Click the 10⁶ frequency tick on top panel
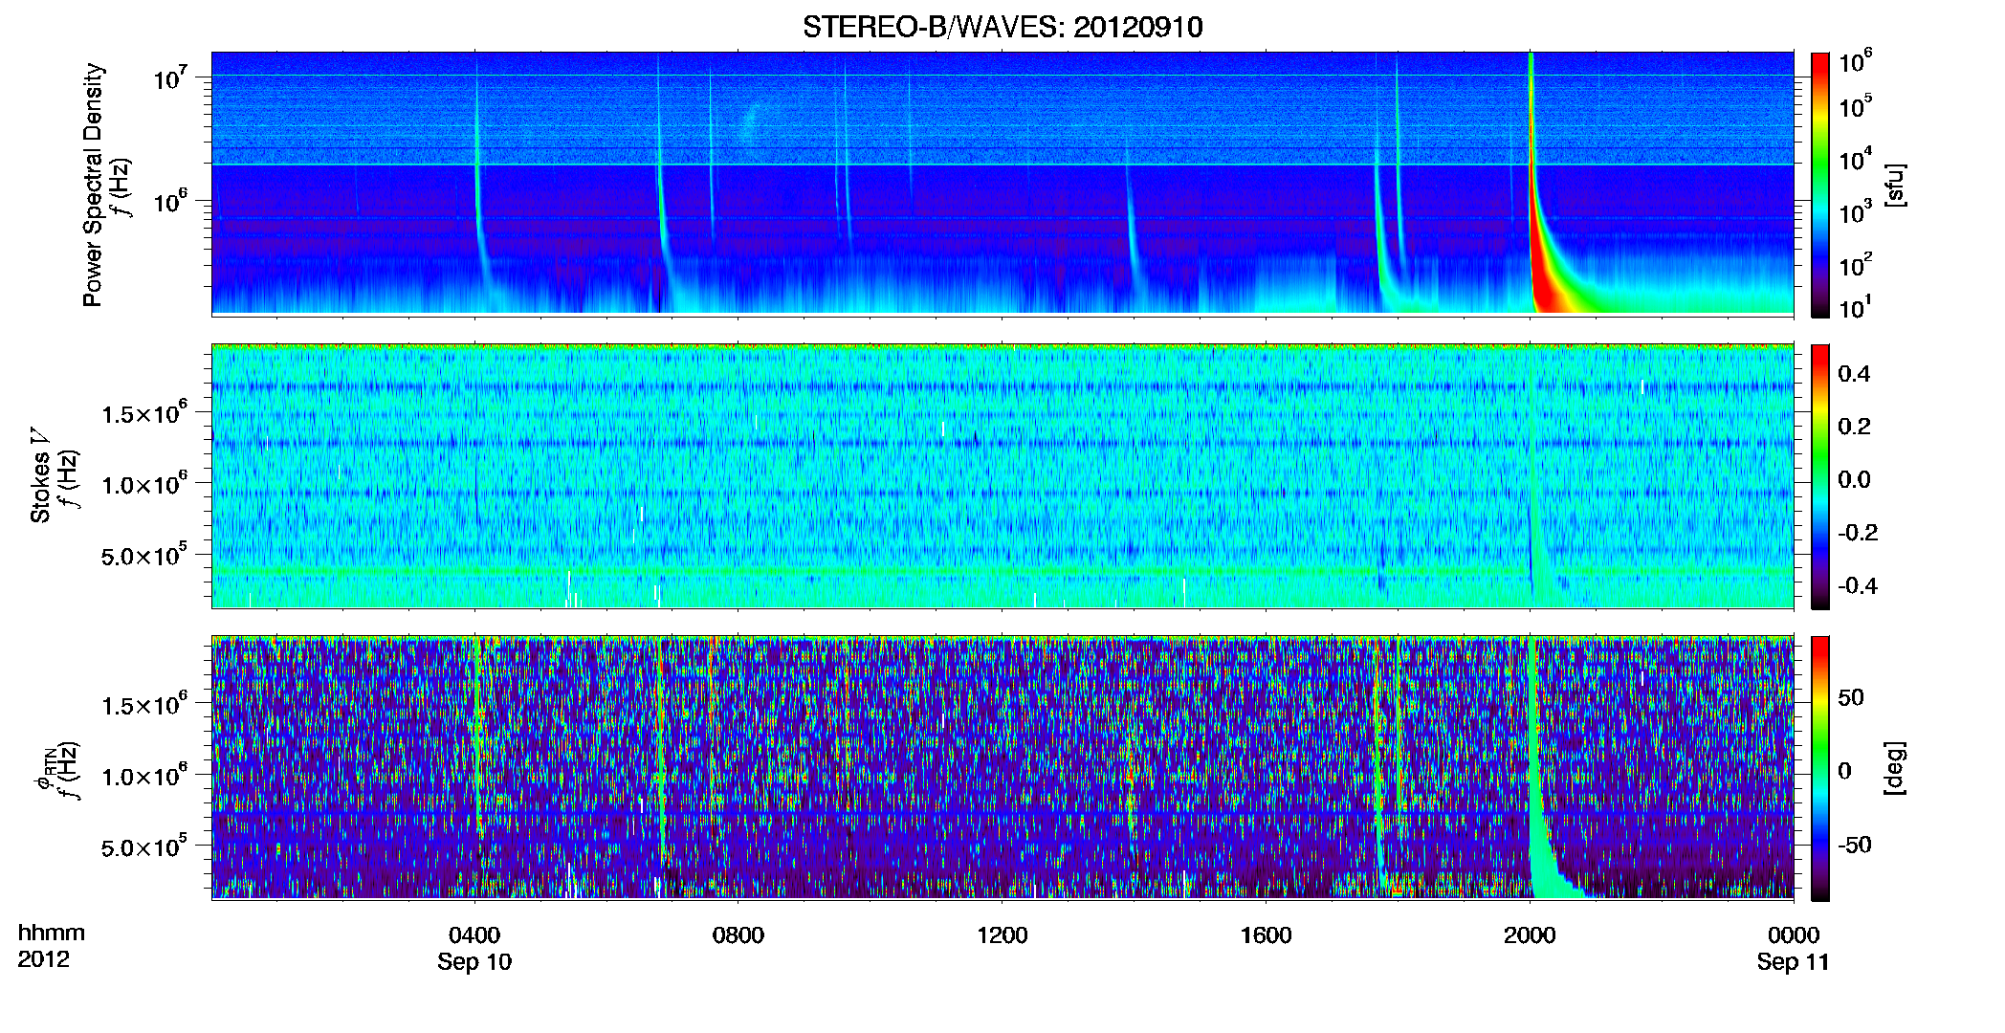Screen dimensions: 2005x1033 [x=170, y=202]
